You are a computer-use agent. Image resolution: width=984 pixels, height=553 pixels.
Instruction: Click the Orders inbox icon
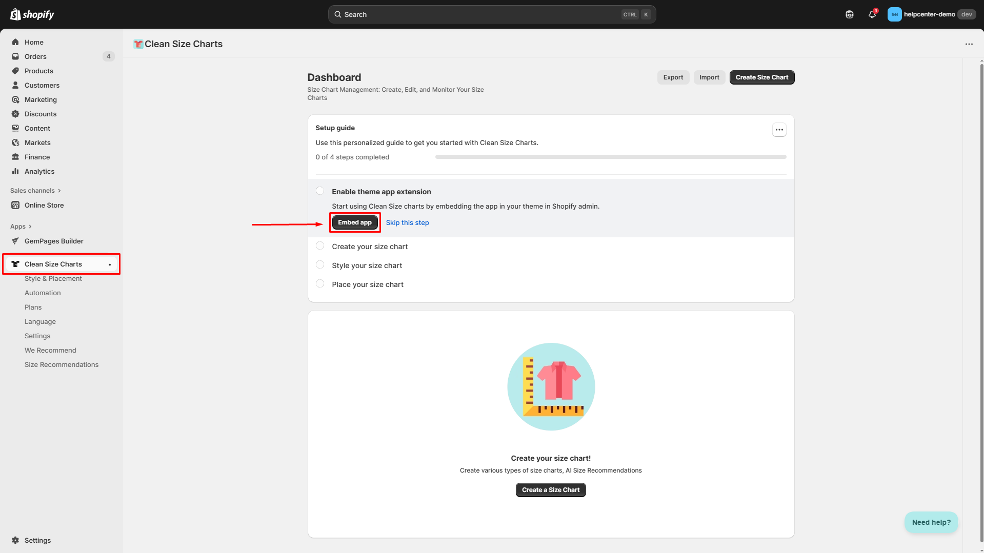click(x=15, y=56)
